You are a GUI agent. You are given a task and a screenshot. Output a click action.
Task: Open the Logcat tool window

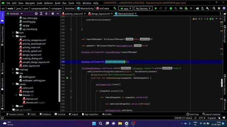click(73, 114)
